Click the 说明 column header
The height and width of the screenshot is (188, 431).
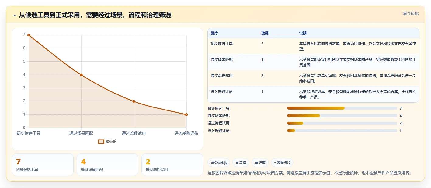click(x=303, y=33)
